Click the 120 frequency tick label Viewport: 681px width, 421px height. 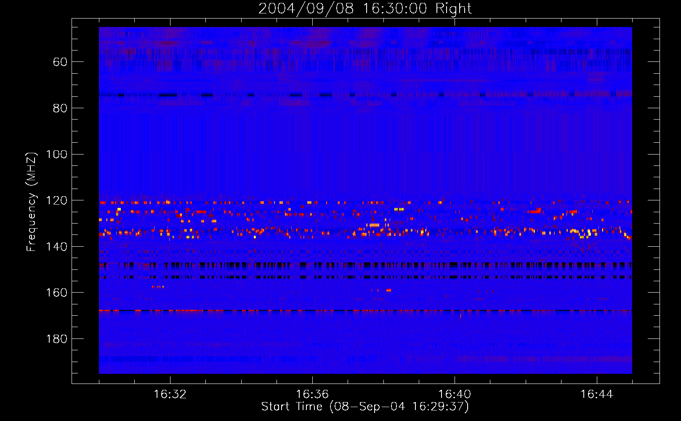coord(57,200)
